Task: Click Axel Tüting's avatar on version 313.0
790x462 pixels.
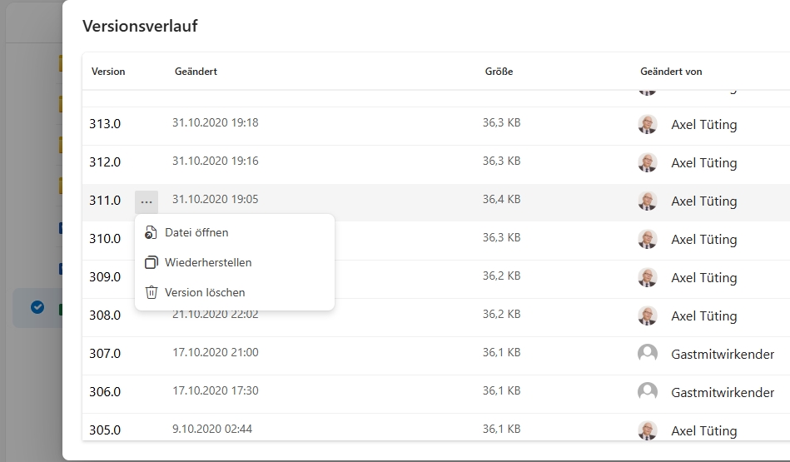Action: tap(647, 125)
